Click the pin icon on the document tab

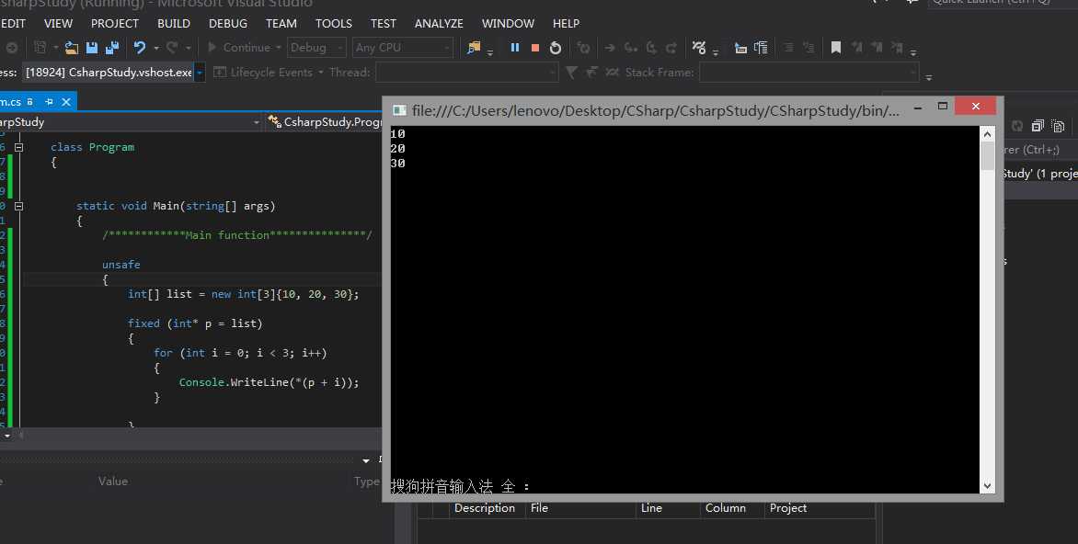pos(49,102)
